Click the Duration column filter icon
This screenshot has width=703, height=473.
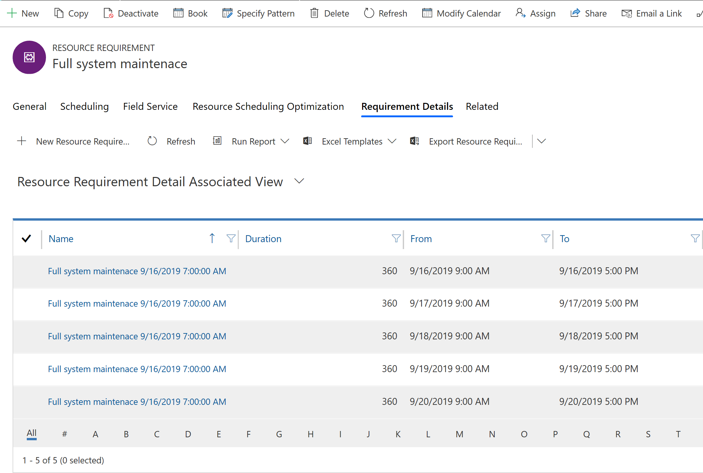coord(396,238)
